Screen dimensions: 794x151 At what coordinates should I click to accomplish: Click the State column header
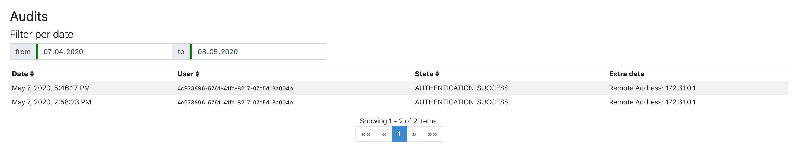point(424,74)
